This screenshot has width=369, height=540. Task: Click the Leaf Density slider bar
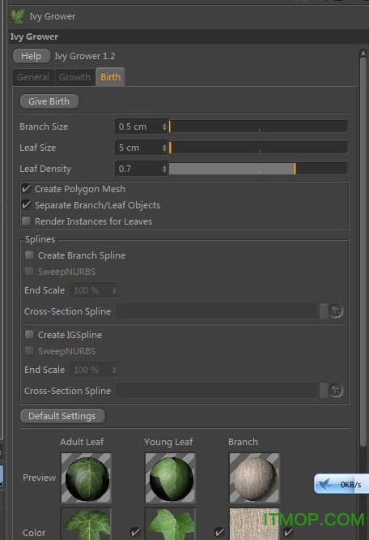(x=258, y=169)
